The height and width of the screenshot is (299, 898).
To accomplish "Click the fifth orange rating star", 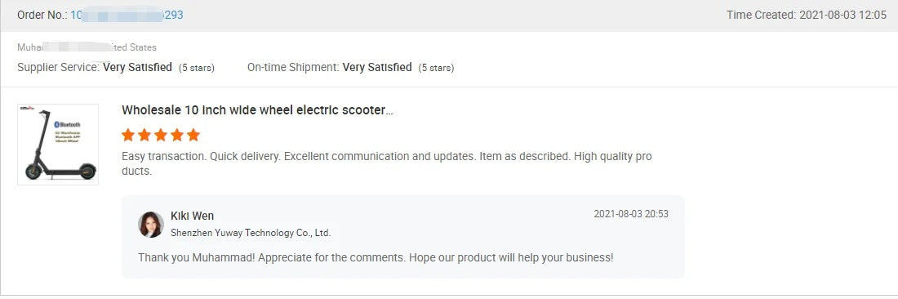I will point(193,135).
